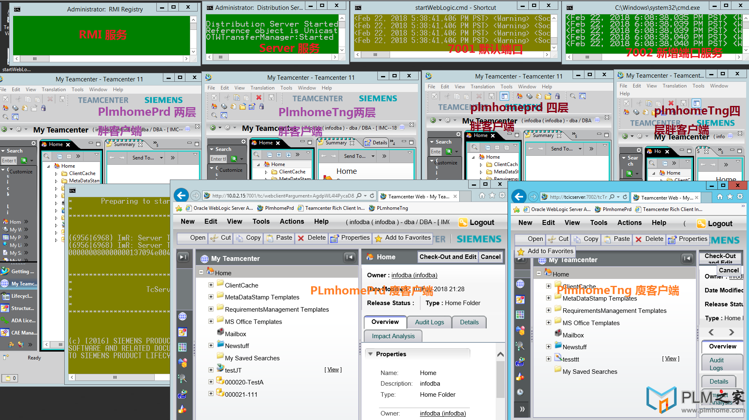Click Paste button in 7002 web client toolbar
The height and width of the screenshot is (420, 749).
pos(617,239)
